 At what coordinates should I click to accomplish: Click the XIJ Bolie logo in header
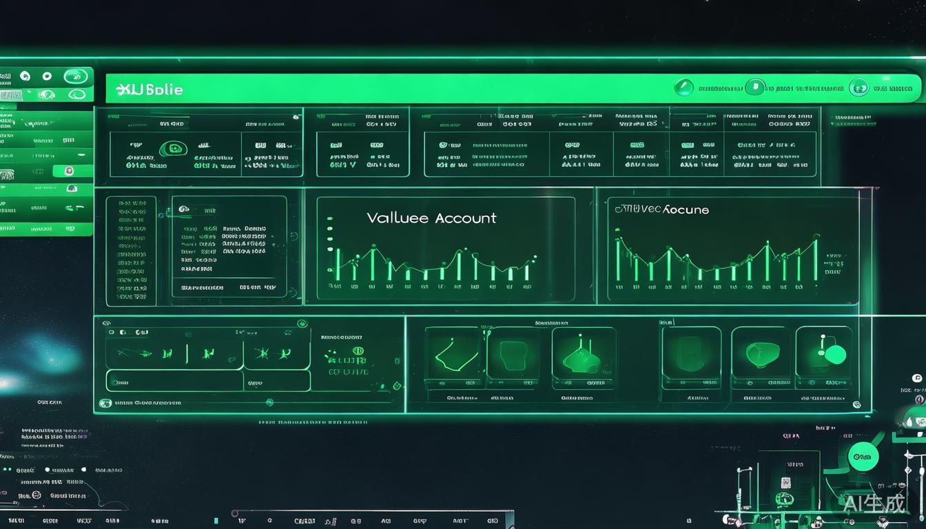(149, 90)
